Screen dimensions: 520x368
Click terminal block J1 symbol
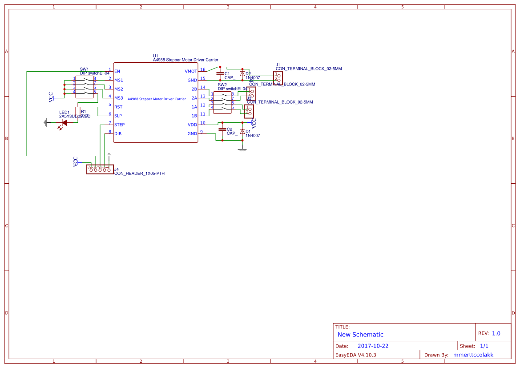(278, 77)
